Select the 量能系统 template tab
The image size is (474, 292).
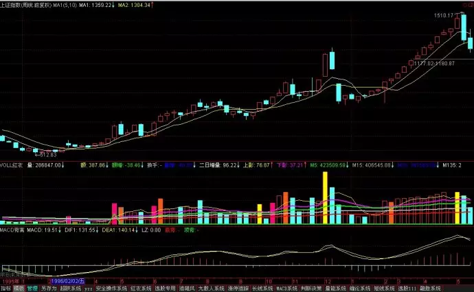click(x=335, y=289)
